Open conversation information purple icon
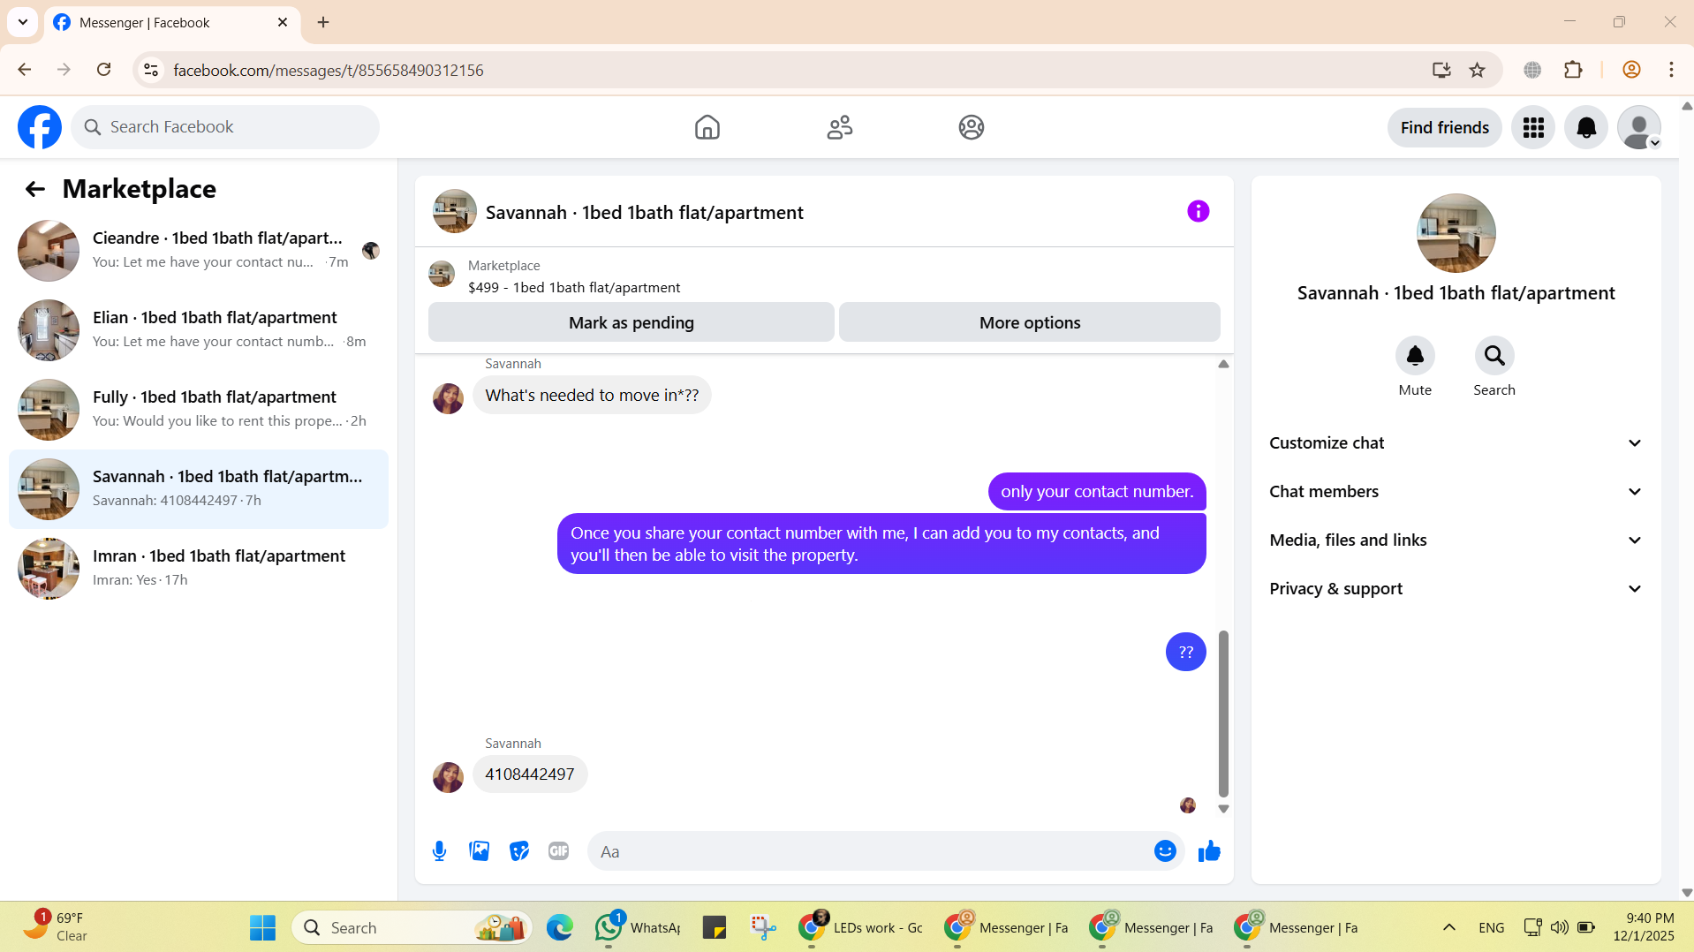This screenshot has width=1694, height=952. pyautogui.click(x=1198, y=211)
